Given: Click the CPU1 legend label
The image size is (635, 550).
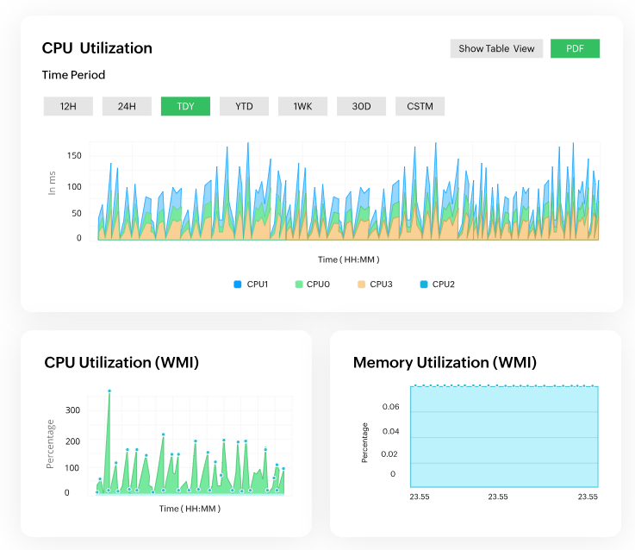Looking at the screenshot, I should point(258,284).
